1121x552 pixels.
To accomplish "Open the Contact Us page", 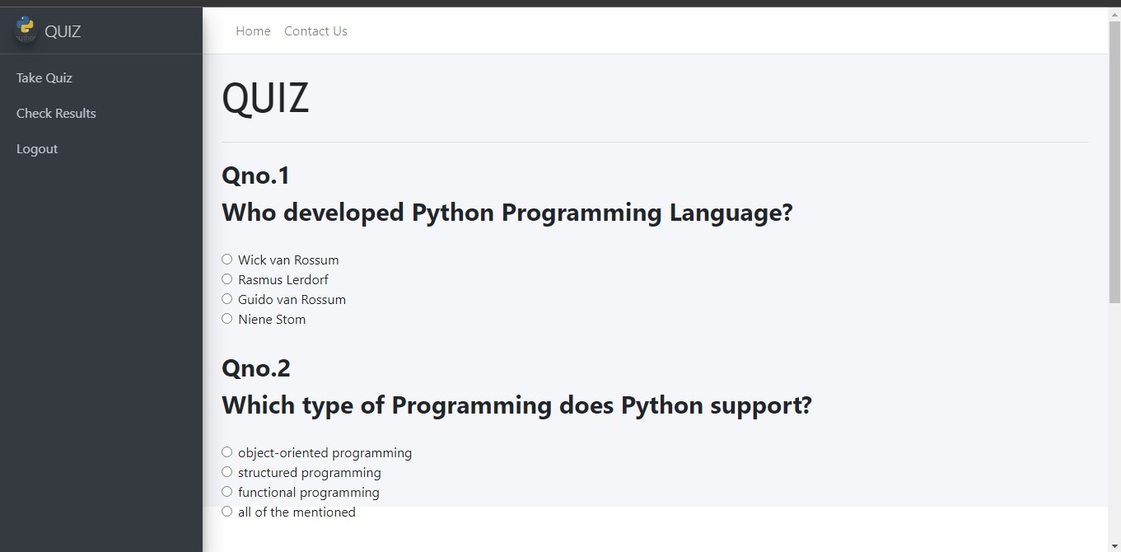I will click(315, 30).
